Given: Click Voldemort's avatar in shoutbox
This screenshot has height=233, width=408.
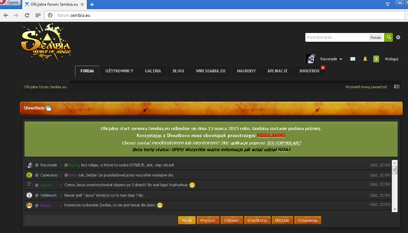Looking at the screenshot, I should coord(29,195).
